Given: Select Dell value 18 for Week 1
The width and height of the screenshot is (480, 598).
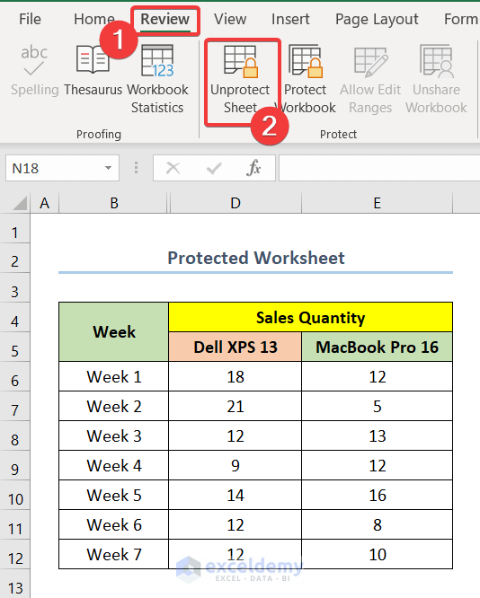Looking at the screenshot, I should [x=236, y=376].
